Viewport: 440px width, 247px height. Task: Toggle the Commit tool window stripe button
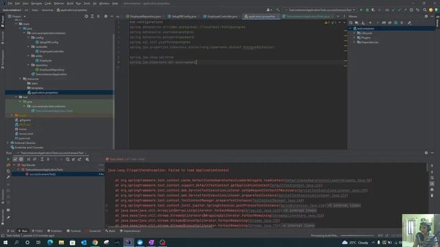(x=3, y=38)
